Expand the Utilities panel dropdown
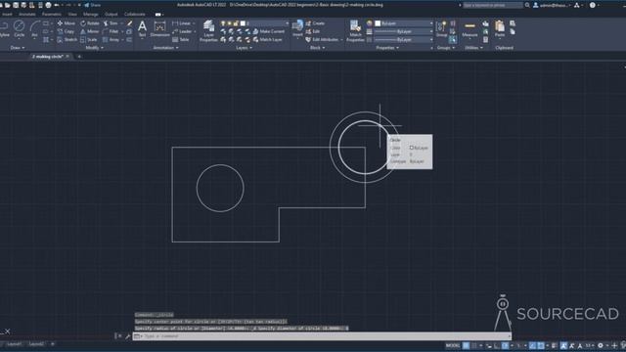This screenshot has height=352, width=626. coord(473,48)
